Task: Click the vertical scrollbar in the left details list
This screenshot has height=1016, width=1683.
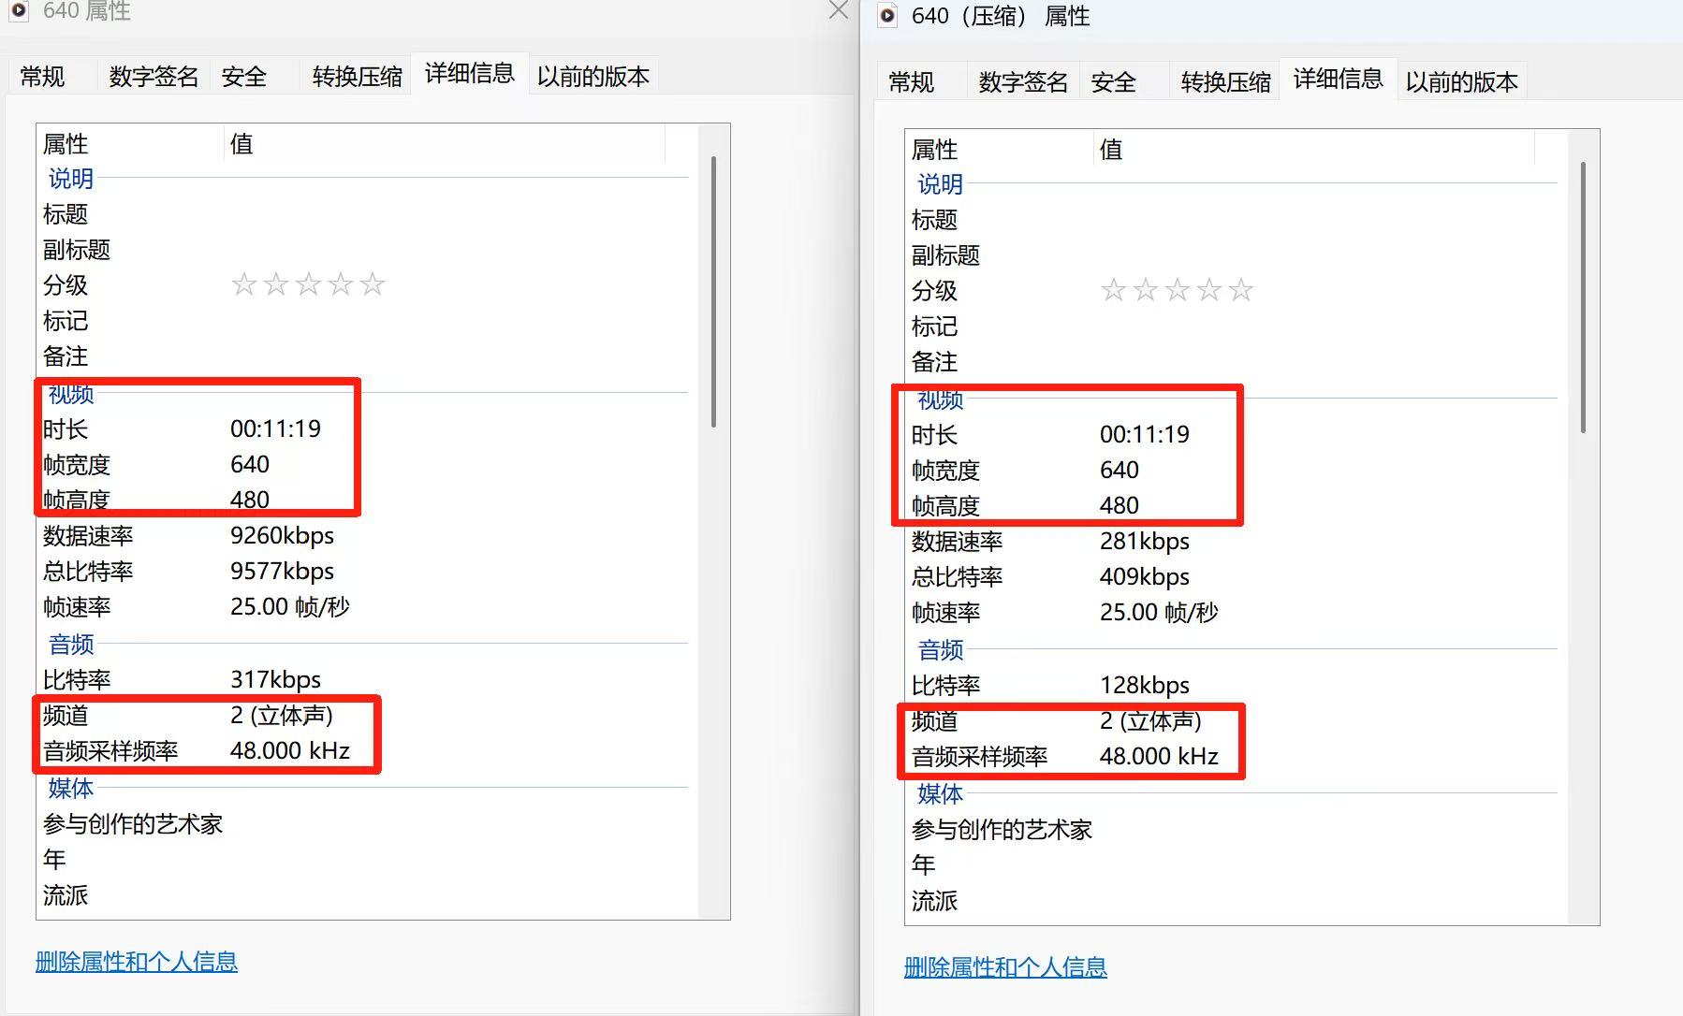Action: pos(713,292)
